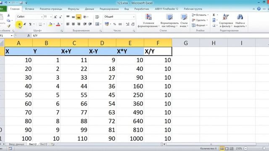
Task: Decrease decimal places icon
Action: pyautogui.click(x=133, y=24)
